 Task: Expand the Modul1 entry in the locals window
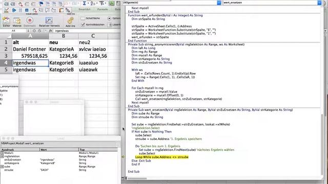click(x=2, y=153)
